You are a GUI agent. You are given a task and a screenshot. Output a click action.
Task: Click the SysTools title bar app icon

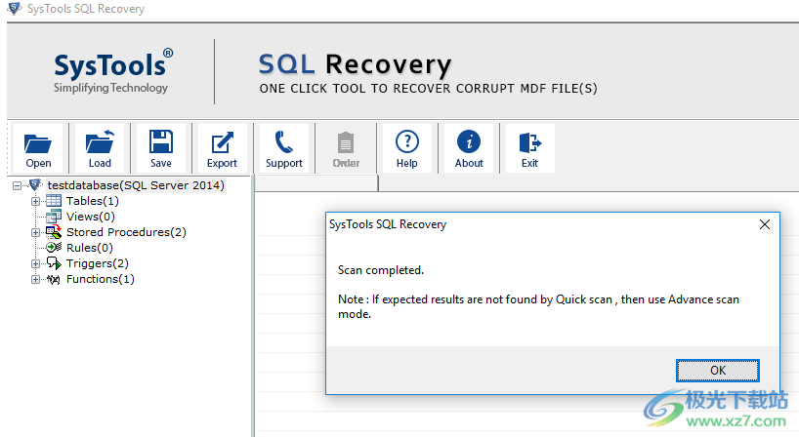tap(15, 9)
